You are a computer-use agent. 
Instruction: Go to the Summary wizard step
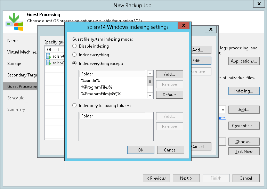pos(16,109)
